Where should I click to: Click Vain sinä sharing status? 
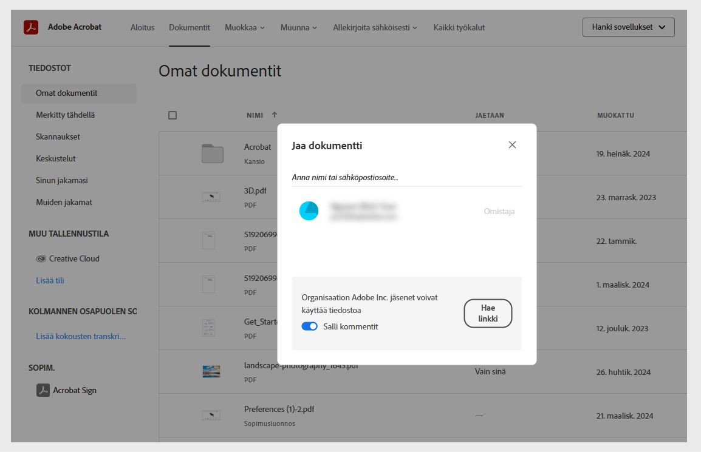pyautogui.click(x=490, y=371)
